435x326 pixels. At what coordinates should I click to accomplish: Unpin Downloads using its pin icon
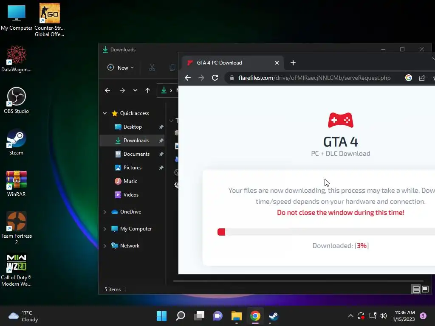[x=161, y=141]
